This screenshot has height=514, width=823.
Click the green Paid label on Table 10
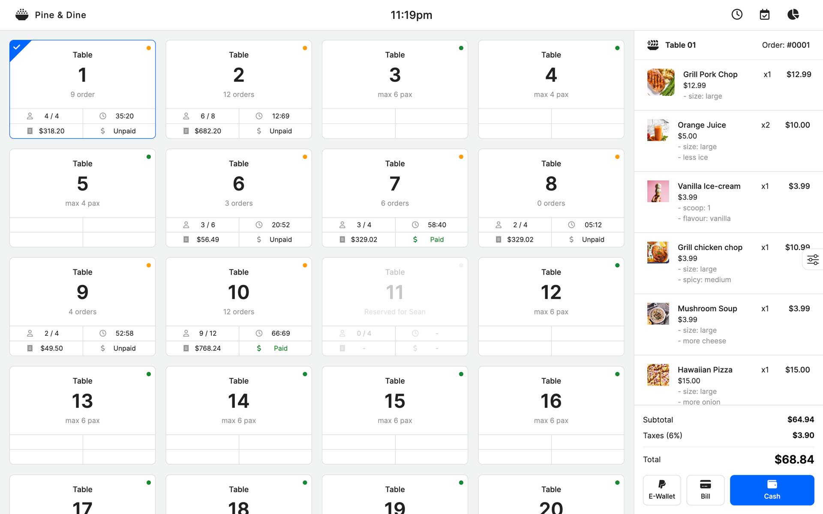pos(280,348)
